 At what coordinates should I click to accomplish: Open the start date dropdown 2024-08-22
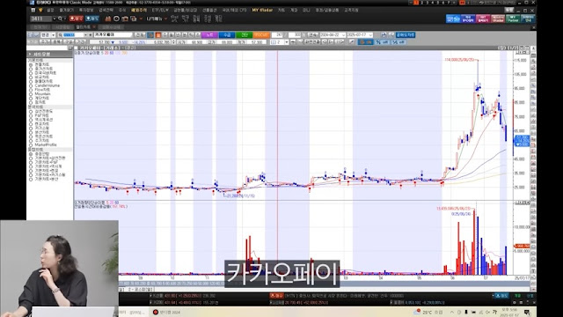click(x=343, y=35)
